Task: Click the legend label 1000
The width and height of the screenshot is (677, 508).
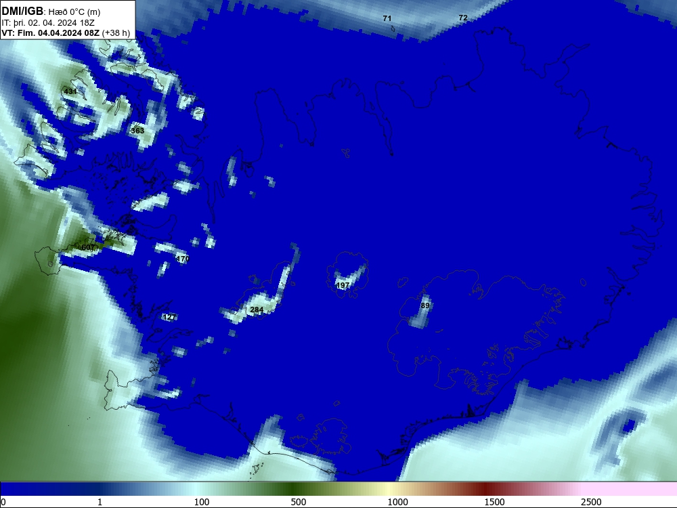Action: click(397, 502)
